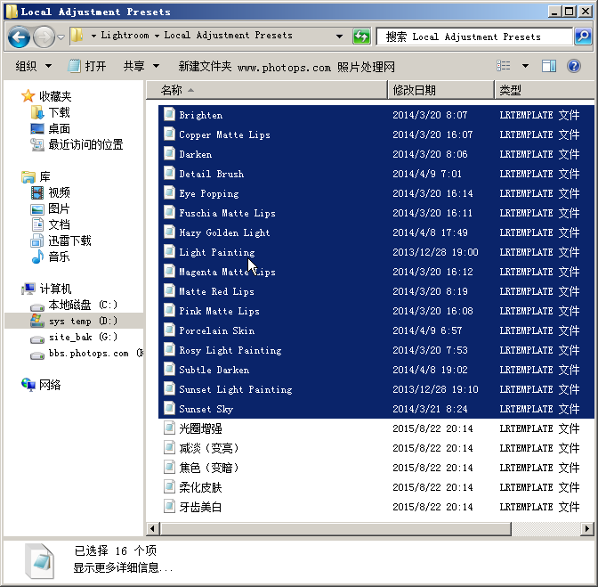Viewport: 598px width, 587px height.
Task: Click the Copper Matte Lips file icon
Action: pyautogui.click(x=169, y=134)
